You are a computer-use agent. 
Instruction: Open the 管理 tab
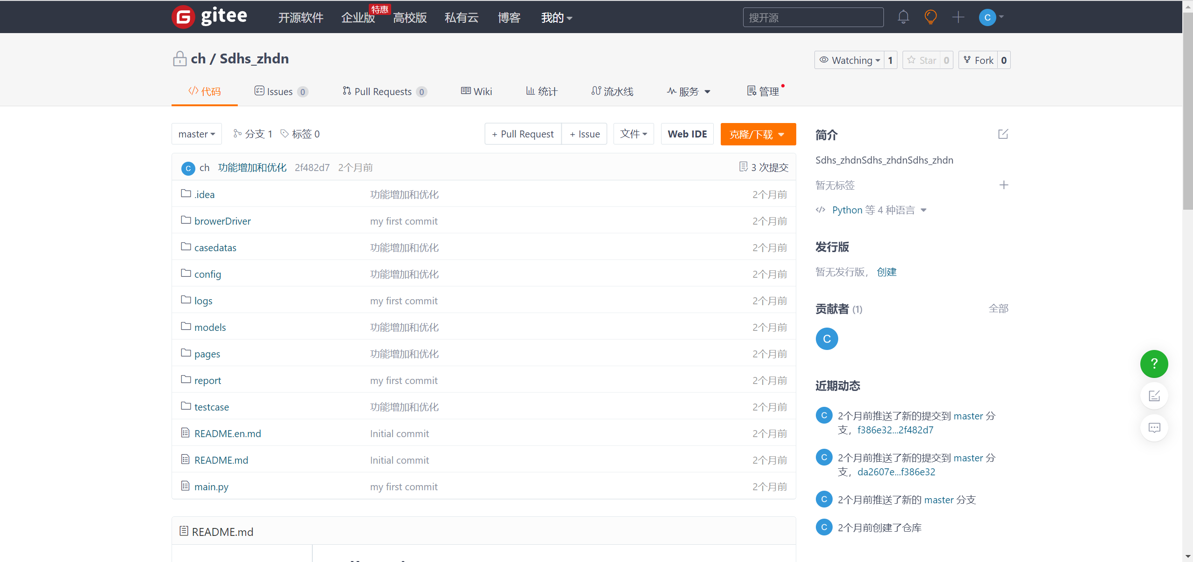tap(763, 91)
